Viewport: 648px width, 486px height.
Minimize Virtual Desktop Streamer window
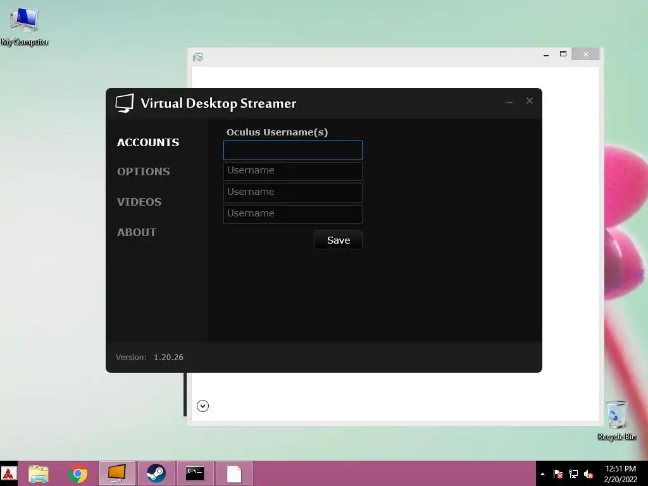click(509, 101)
